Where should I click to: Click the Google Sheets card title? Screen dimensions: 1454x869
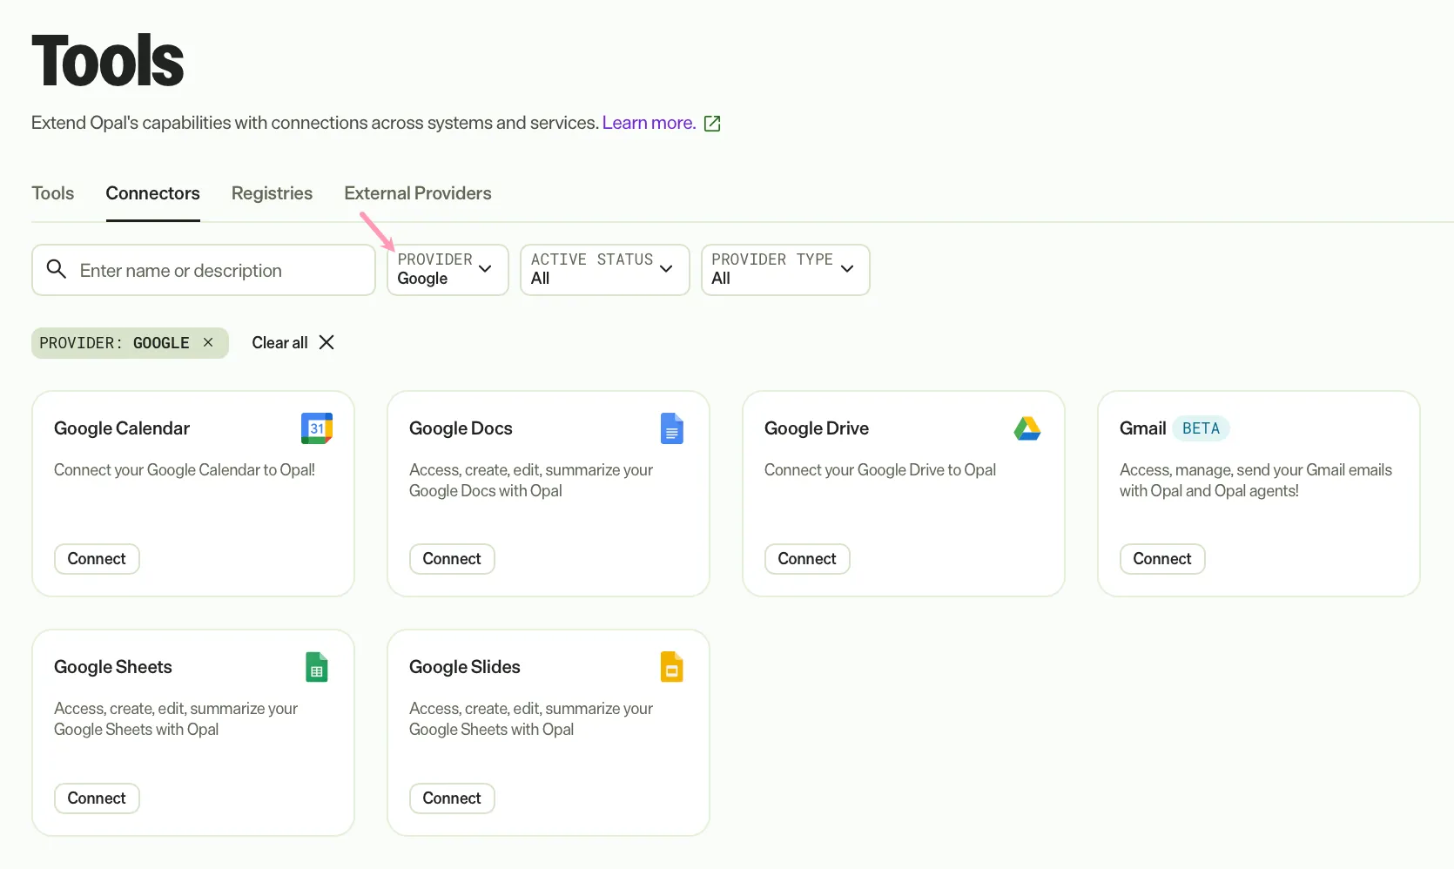pyautogui.click(x=113, y=667)
